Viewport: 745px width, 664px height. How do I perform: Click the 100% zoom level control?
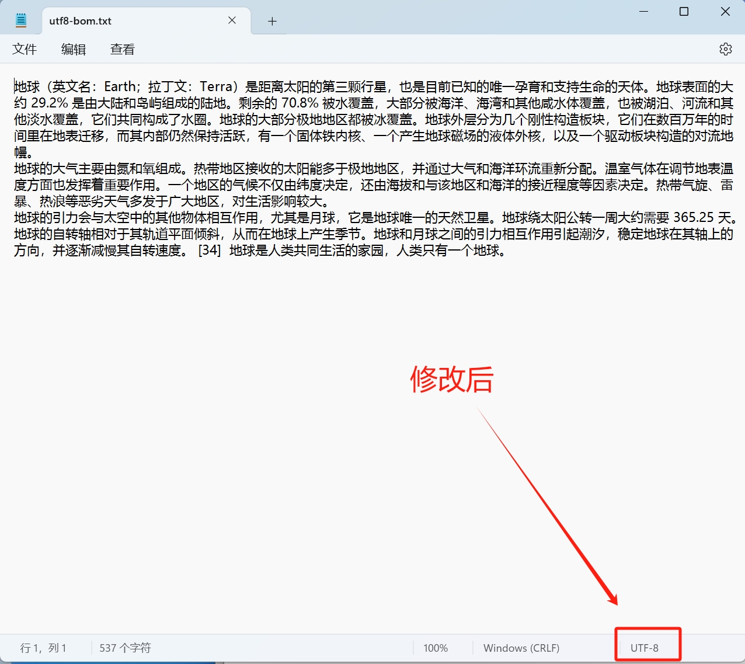coord(436,648)
